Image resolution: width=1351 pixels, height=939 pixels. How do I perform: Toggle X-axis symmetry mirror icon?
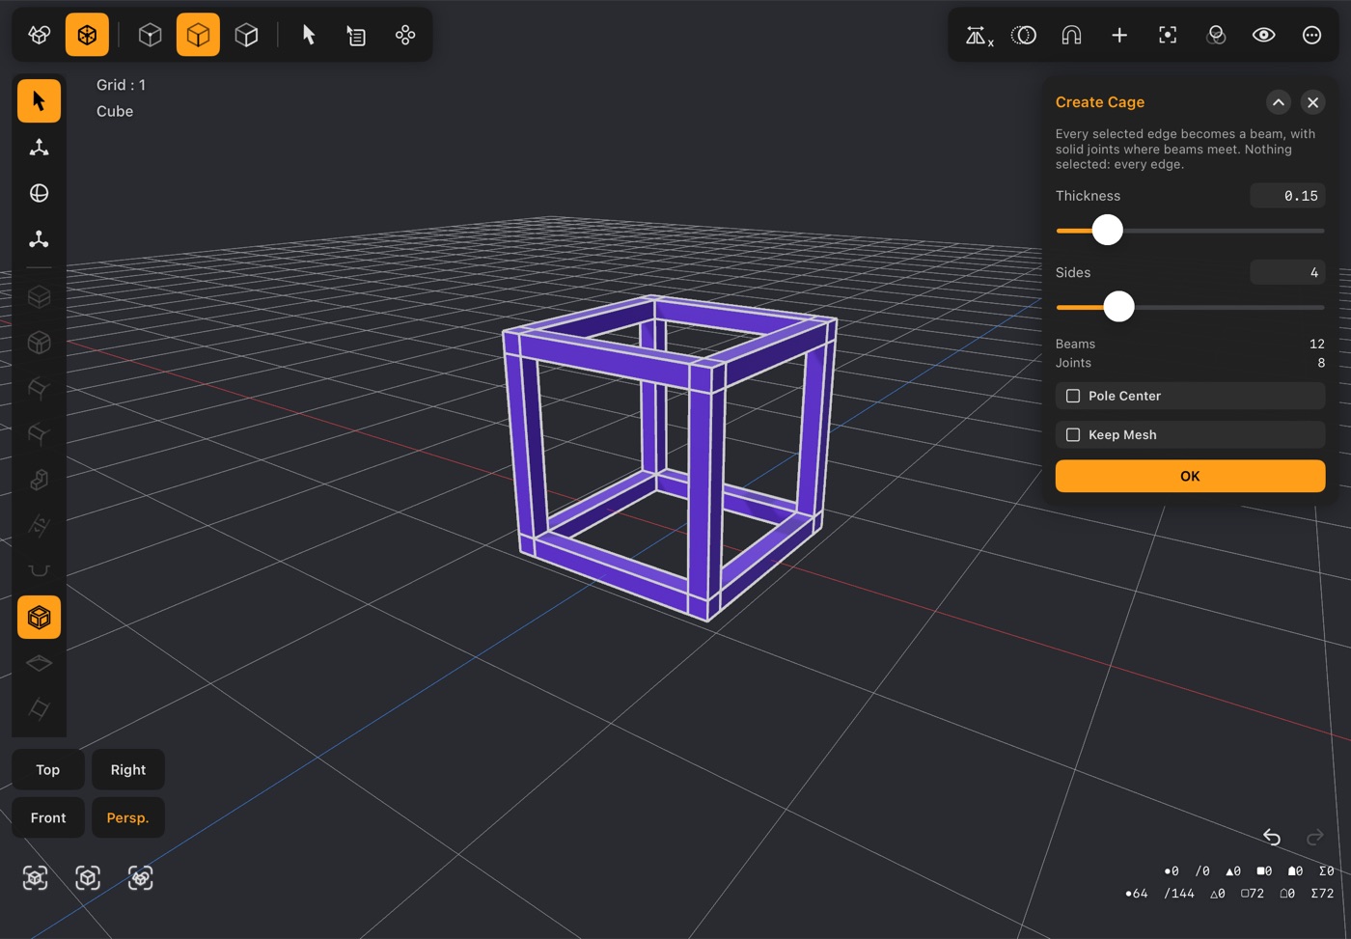point(979,36)
